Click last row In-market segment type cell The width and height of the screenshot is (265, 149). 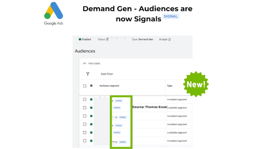(177, 141)
